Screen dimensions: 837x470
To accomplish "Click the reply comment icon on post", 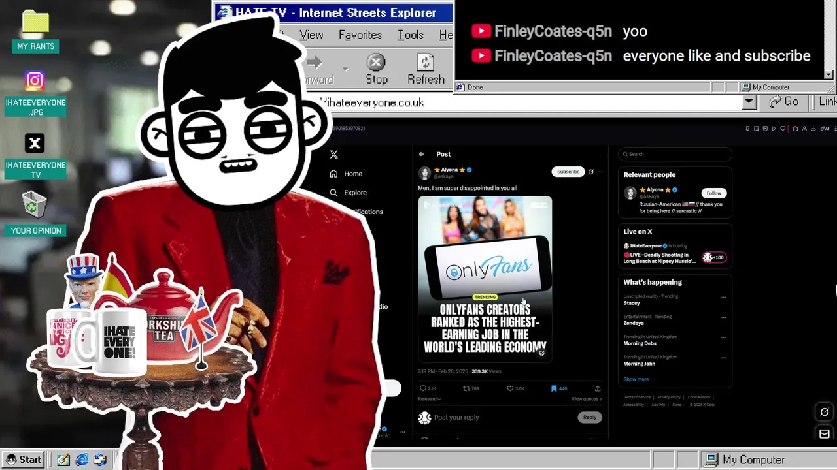I will coord(423,388).
